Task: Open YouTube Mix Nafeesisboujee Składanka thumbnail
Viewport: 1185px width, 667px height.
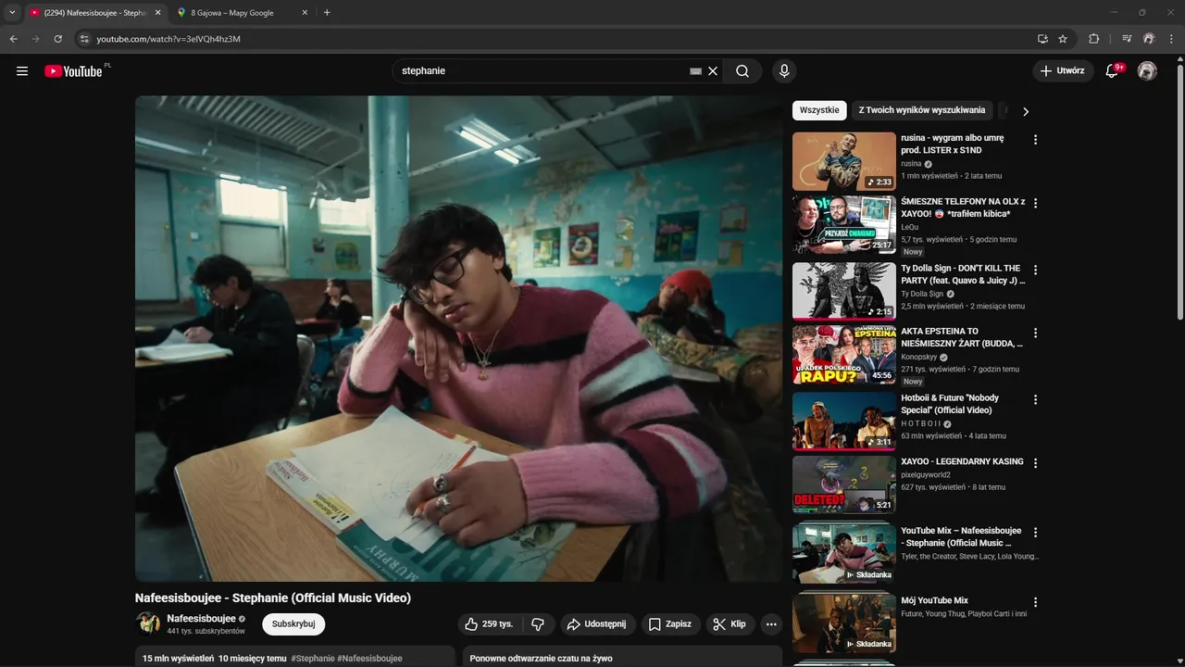Action: [x=844, y=554]
